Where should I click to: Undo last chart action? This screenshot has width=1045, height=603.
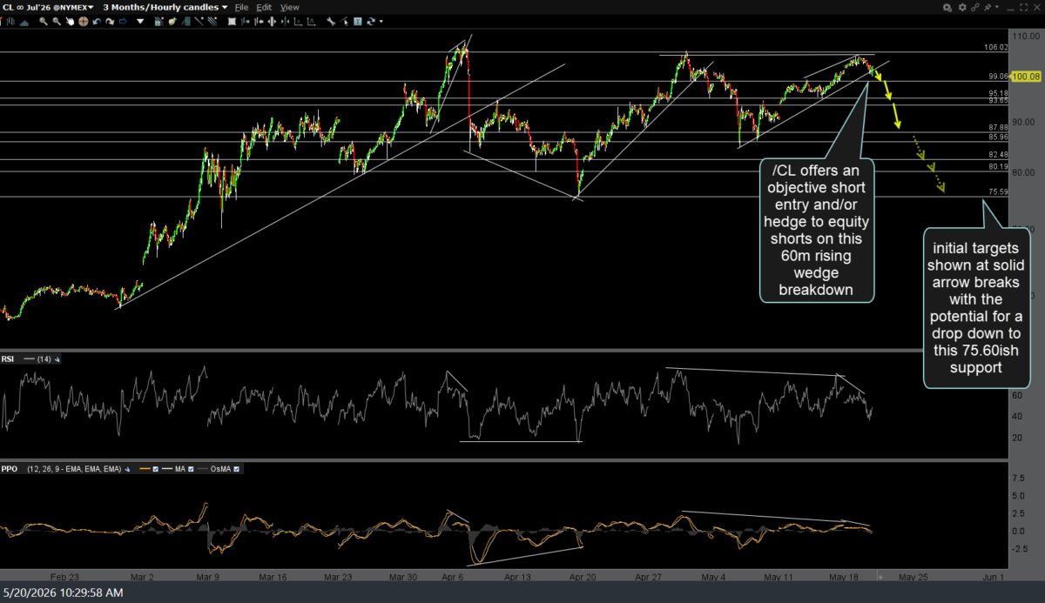point(97,21)
